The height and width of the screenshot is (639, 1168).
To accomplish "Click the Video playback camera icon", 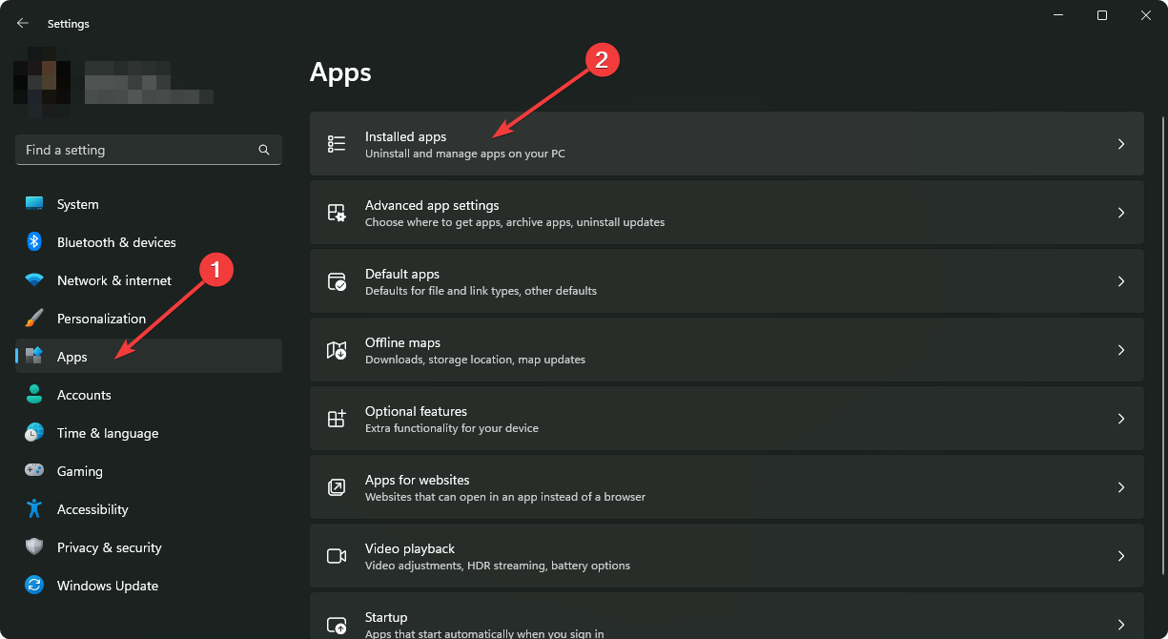I will coord(337,556).
